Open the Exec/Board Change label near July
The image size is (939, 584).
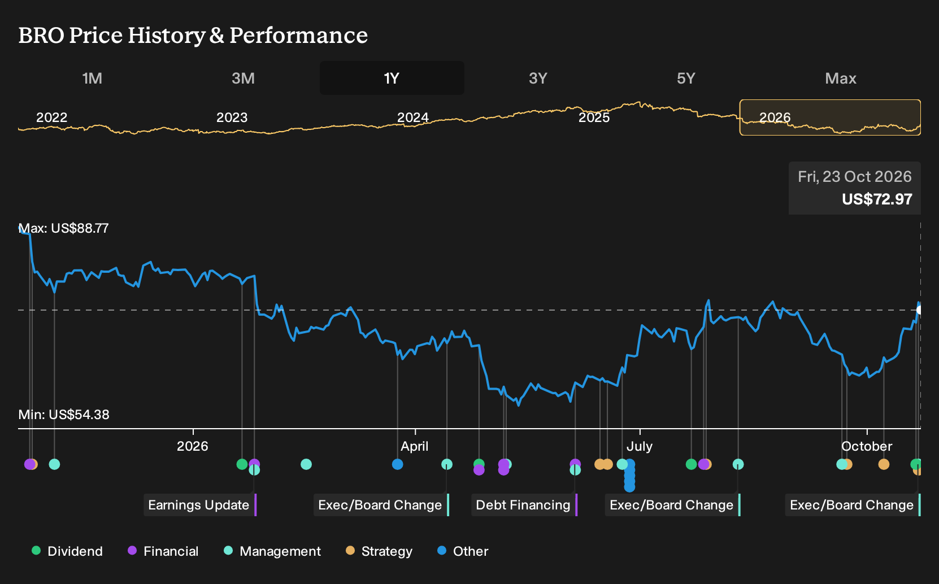pyautogui.click(x=673, y=505)
